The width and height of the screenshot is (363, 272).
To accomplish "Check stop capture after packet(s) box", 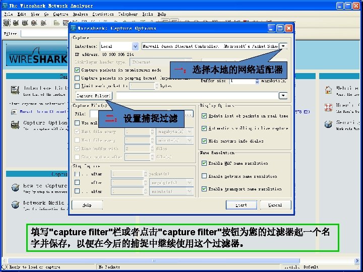I will 77,174.
